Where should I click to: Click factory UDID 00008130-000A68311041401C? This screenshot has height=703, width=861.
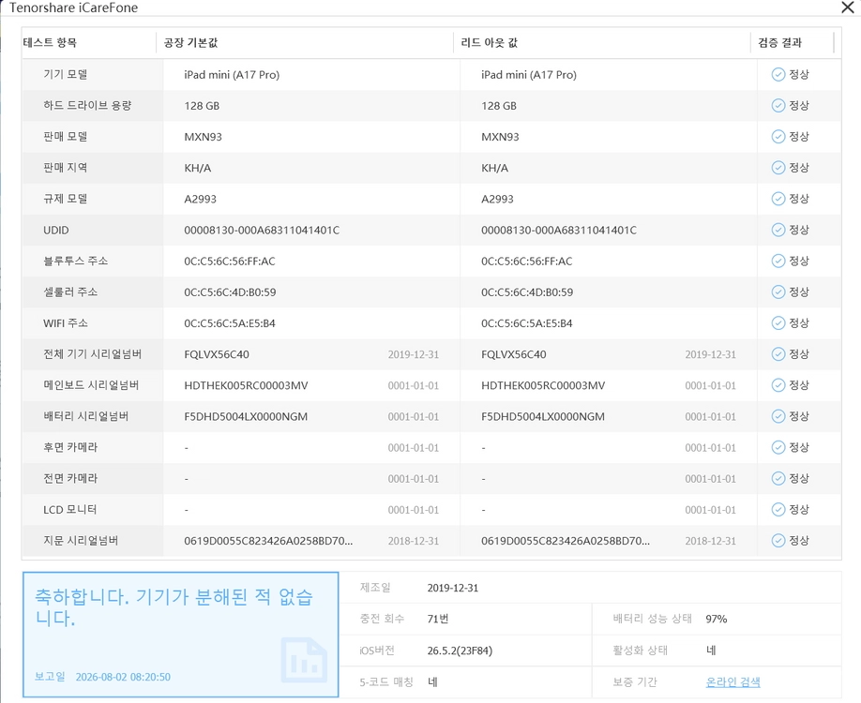262,230
